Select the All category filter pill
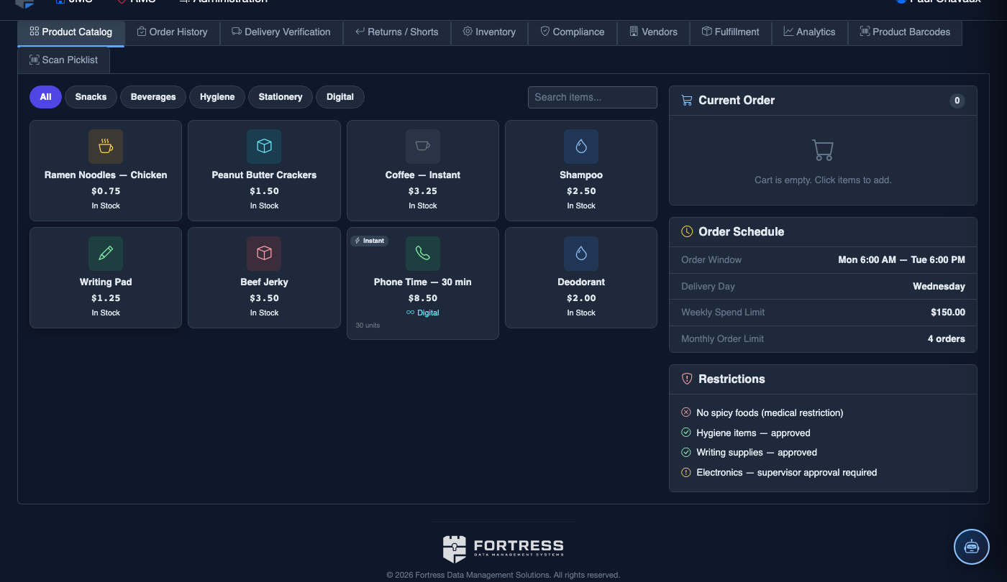This screenshot has height=582, width=1007. coord(45,97)
